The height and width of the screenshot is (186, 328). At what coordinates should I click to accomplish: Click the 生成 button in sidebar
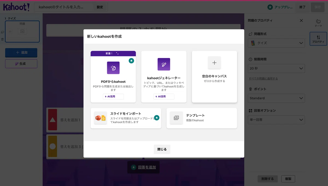point(21,64)
